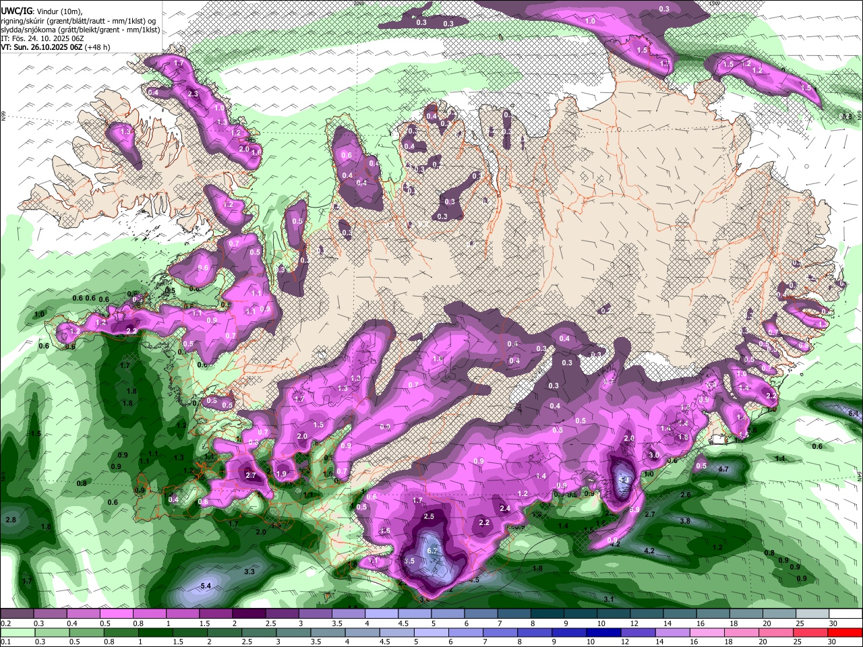
Task: Click the pale green rain swatch for 0.1–0.3 mm
Action: click(x=17, y=633)
